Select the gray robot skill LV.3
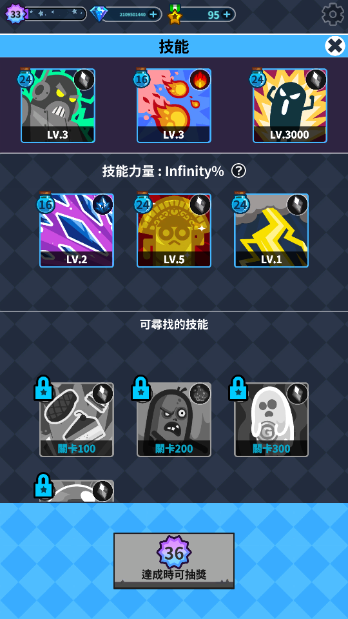Viewport: 348px width, 619px height. coord(58,106)
